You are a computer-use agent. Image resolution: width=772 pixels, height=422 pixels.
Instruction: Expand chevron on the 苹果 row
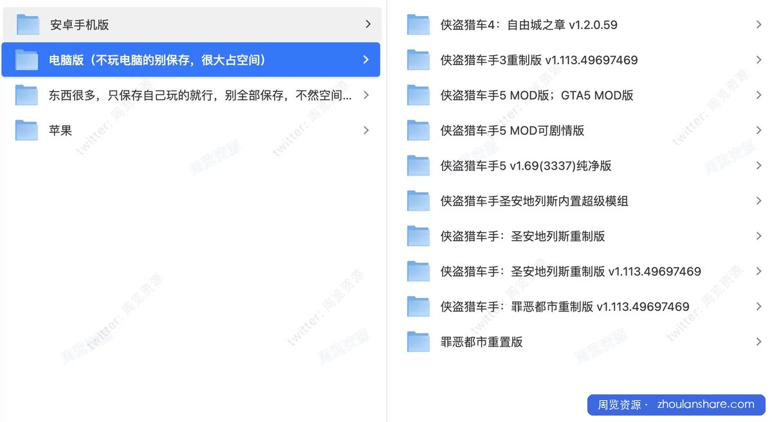366,130
